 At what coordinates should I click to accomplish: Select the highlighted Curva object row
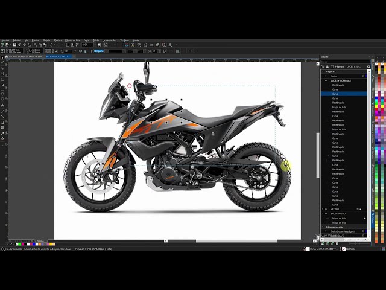click(x=344, y=94)
